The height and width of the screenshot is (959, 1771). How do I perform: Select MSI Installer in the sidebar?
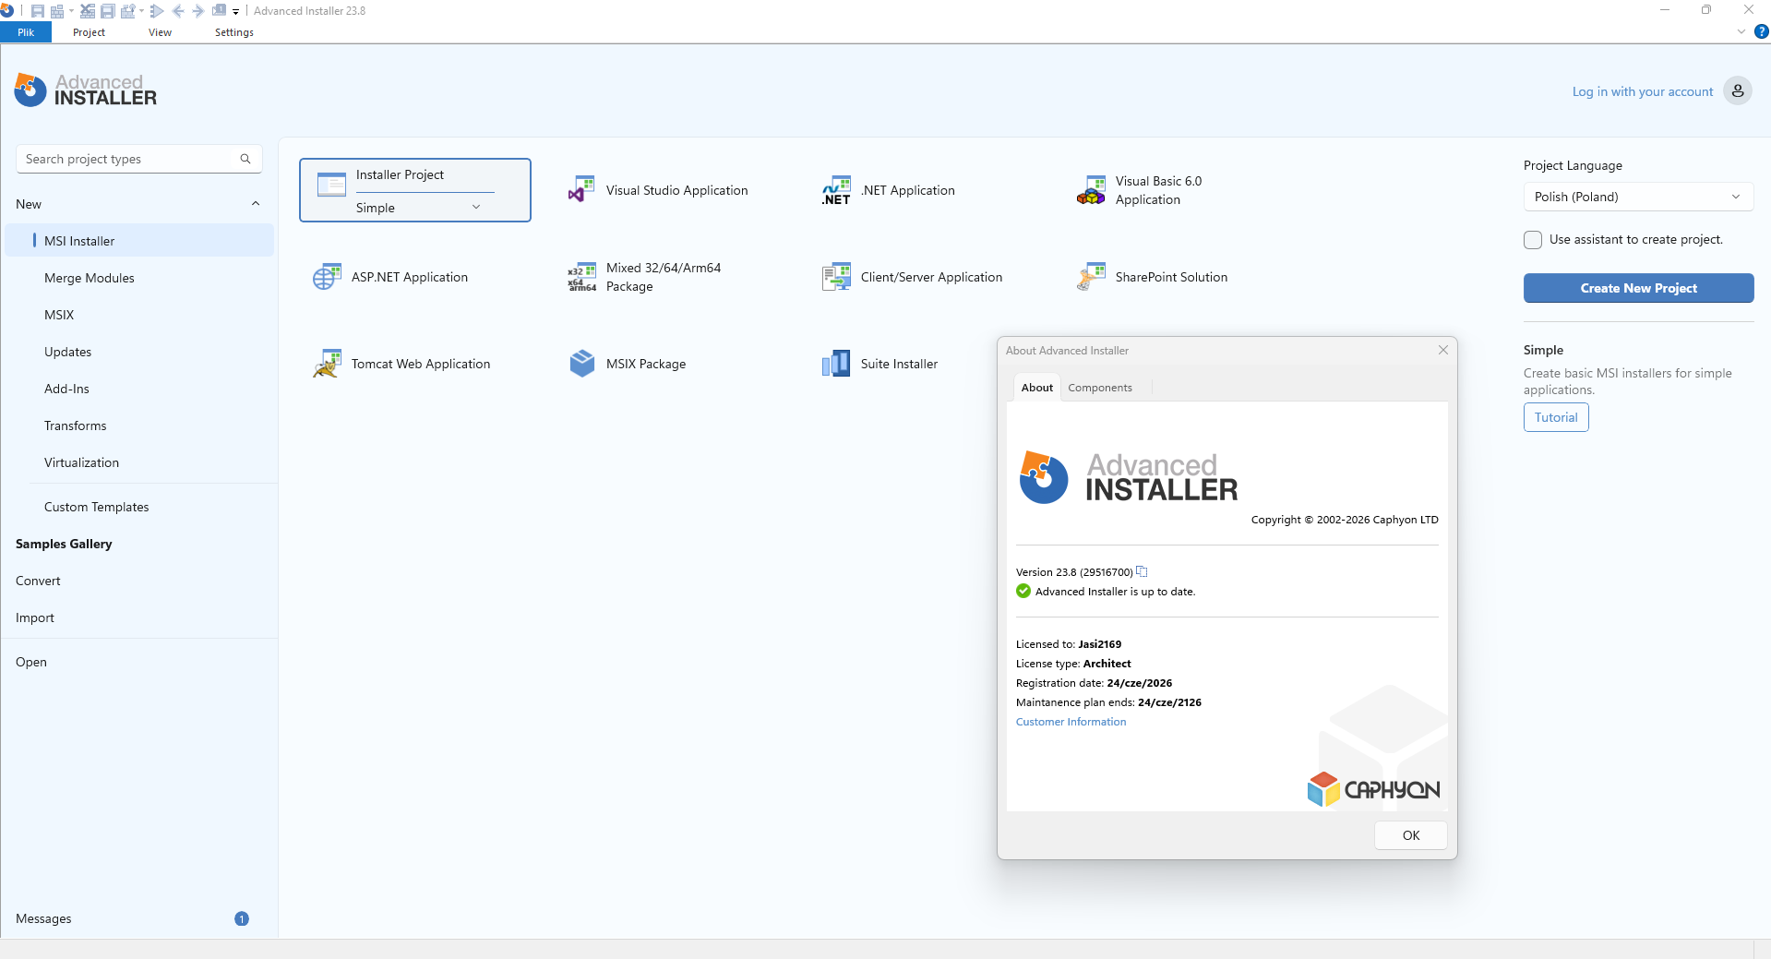tap(139, 241)
